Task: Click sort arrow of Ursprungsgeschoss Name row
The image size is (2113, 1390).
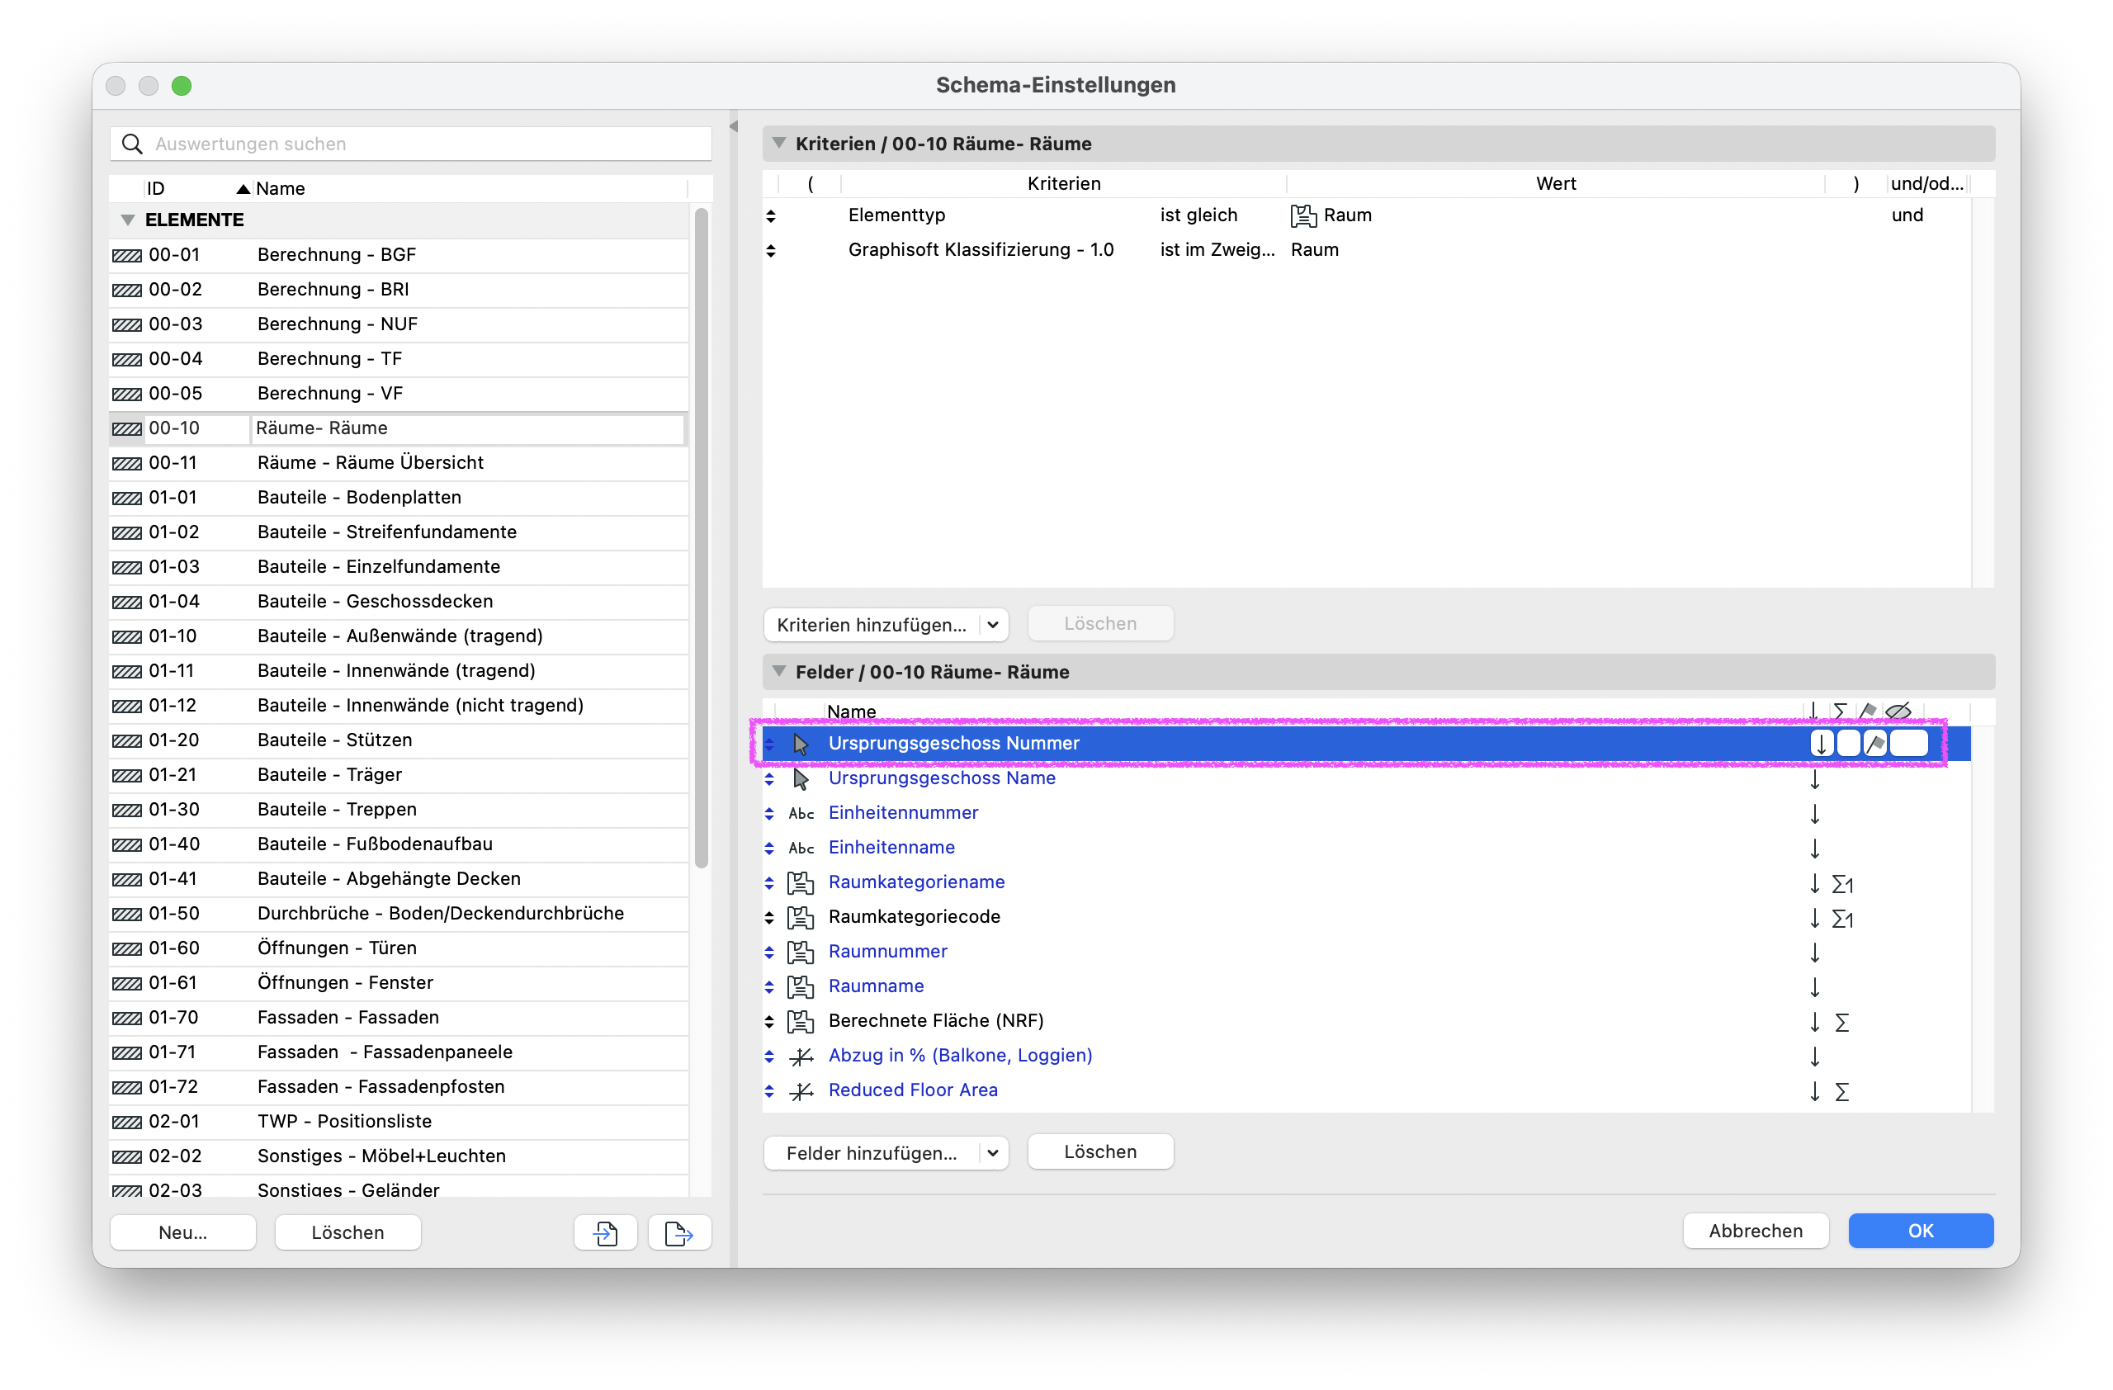Action: [1815, 778]
